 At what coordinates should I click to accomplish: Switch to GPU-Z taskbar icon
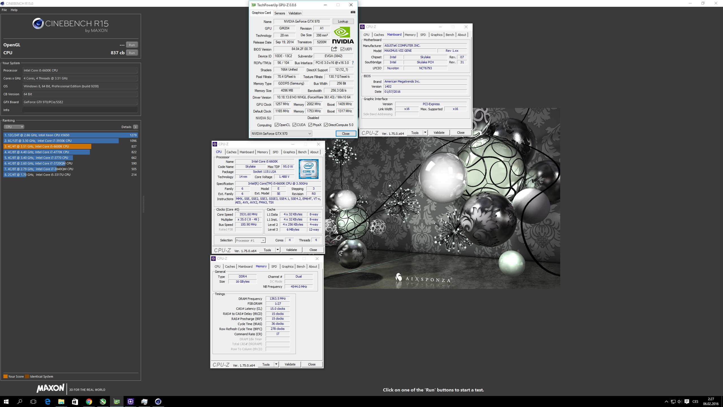tap(117, 401)
